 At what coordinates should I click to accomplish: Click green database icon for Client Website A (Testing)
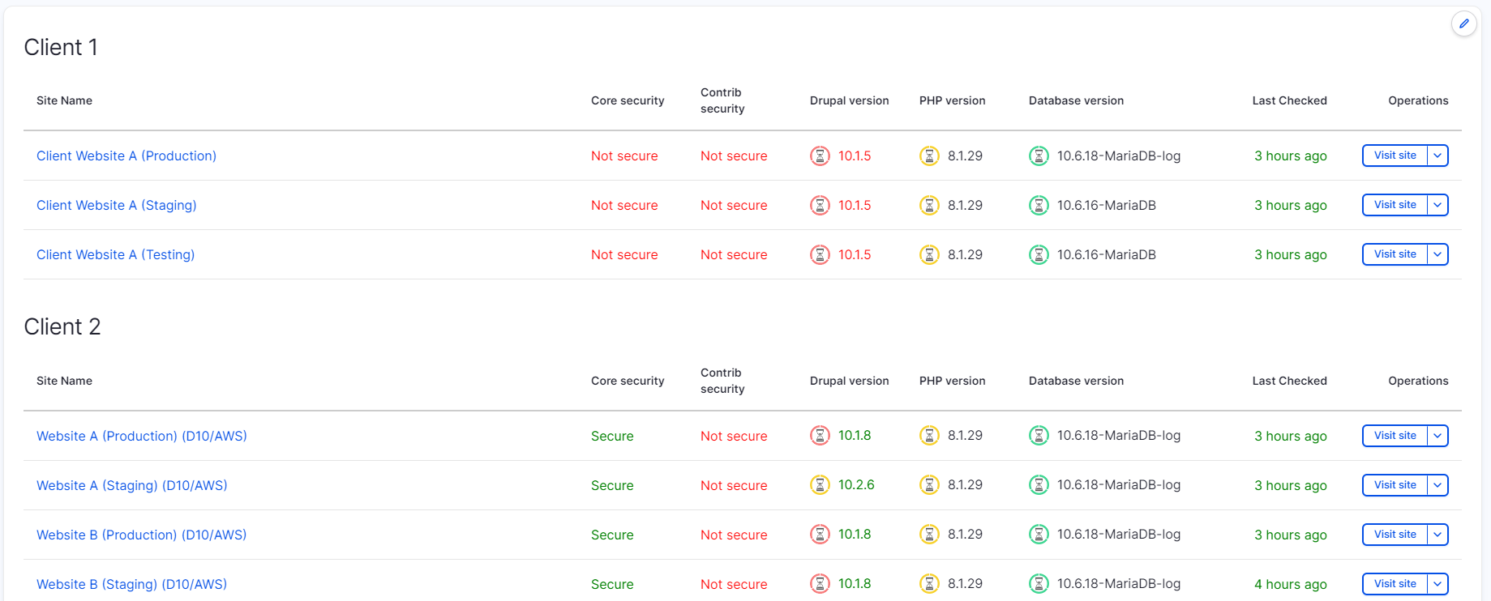tap(1039, 255)
